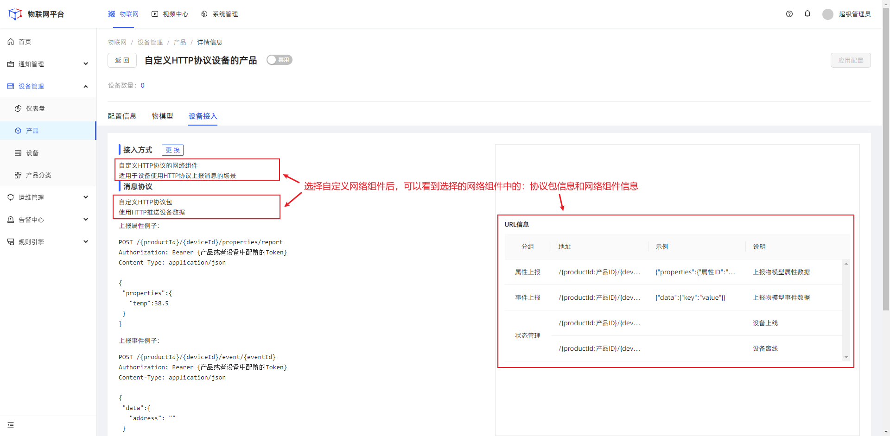Click URL table scrollbar down arrow
The width and height of the screenshot is (890, 436).
846,357
